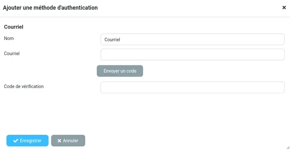Click the Ajouter une méthode d'authentication title
The height and width of the screenshot is (149, 290).
coord(50,7)
